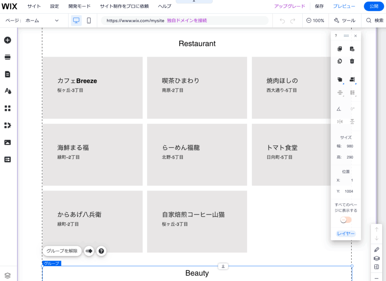Toggle desktop editing view
The image size is (386, 281).
pos(76,21)
